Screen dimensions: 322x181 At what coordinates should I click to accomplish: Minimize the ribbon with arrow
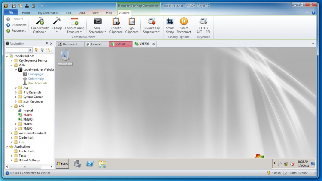[x=307, y=12]
